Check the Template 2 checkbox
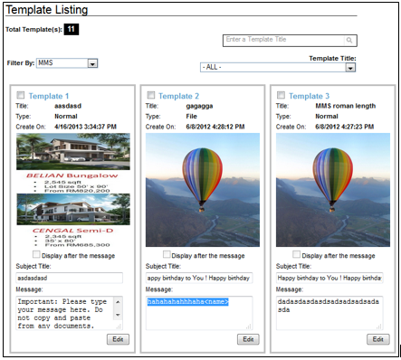The image size is (401, 360). (150, 95)
